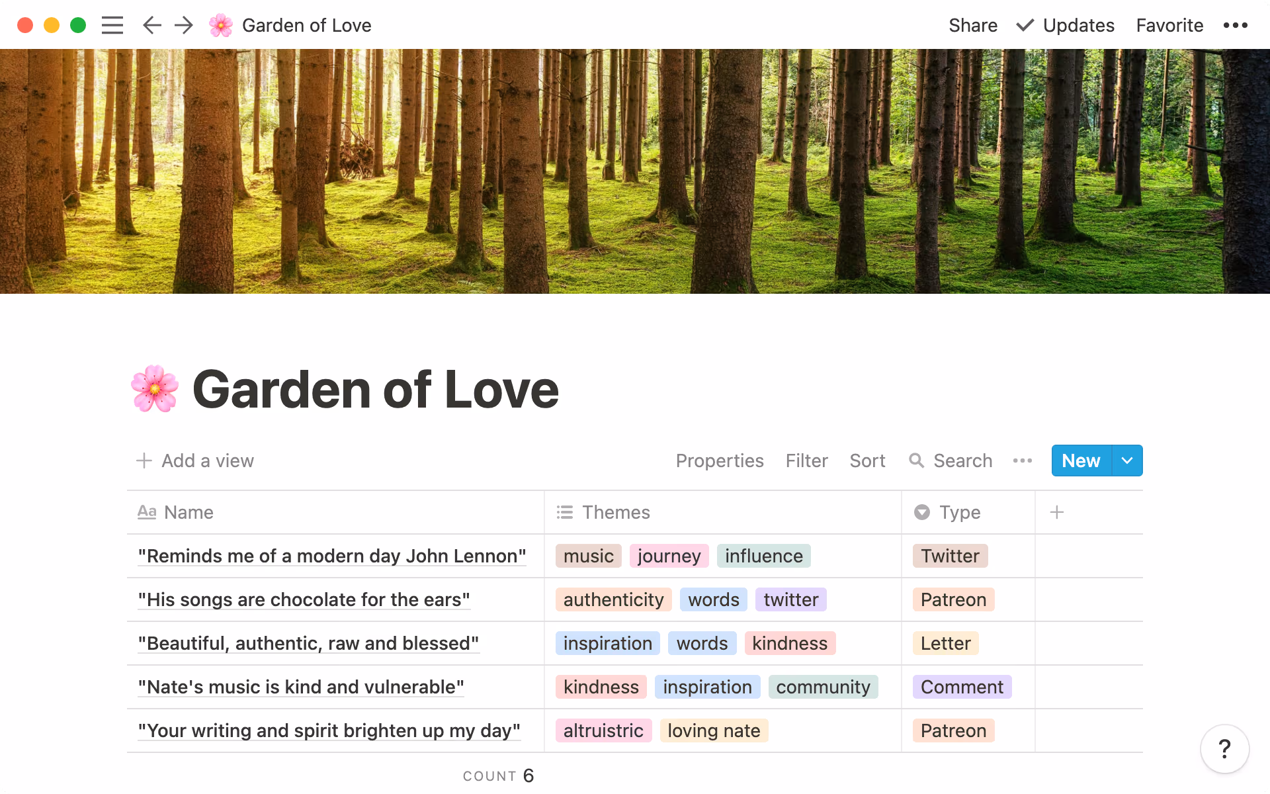
Task: Open the Themes column header menu
Action: click(x=615, y=512)
